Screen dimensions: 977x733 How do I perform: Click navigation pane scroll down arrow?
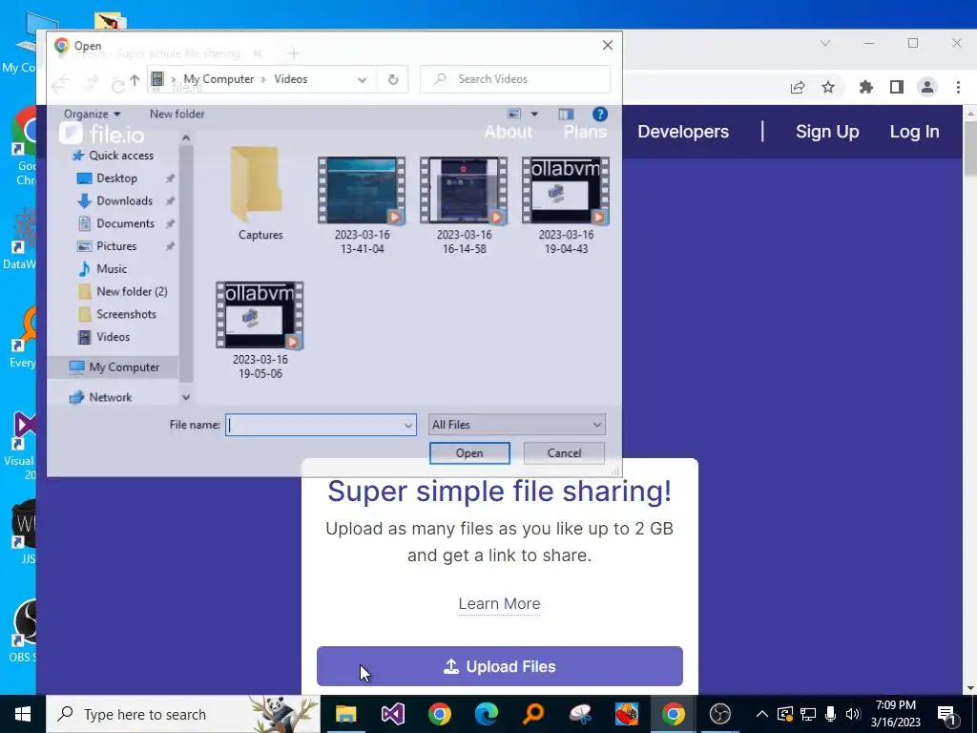coord(186,397)
